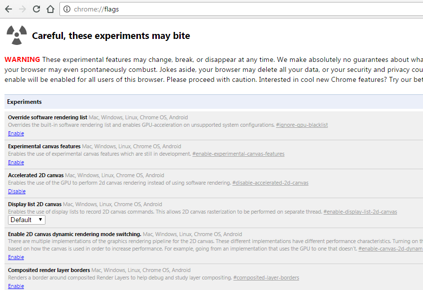This screenshot has width=423, height=290.
Task: Go to the home page icon
Action: point(50,9)
